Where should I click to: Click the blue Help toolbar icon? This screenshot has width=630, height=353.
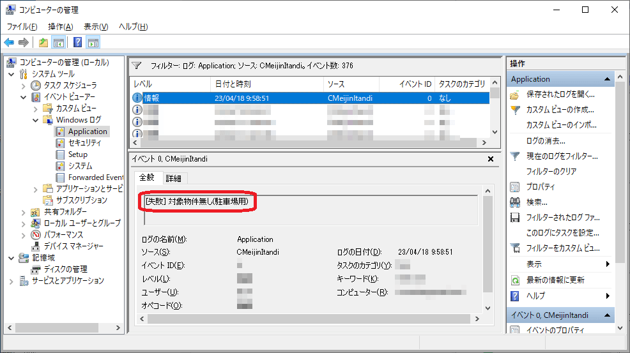[x=77, y=43]
